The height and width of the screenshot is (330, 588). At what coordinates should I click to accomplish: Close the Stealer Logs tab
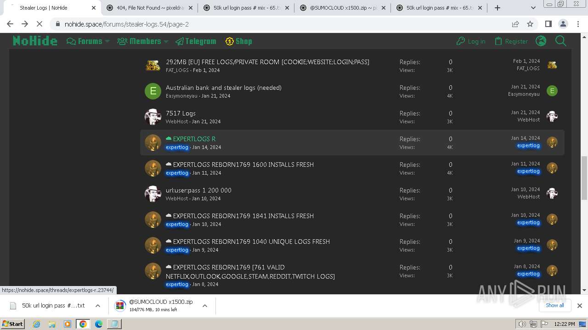94,8
